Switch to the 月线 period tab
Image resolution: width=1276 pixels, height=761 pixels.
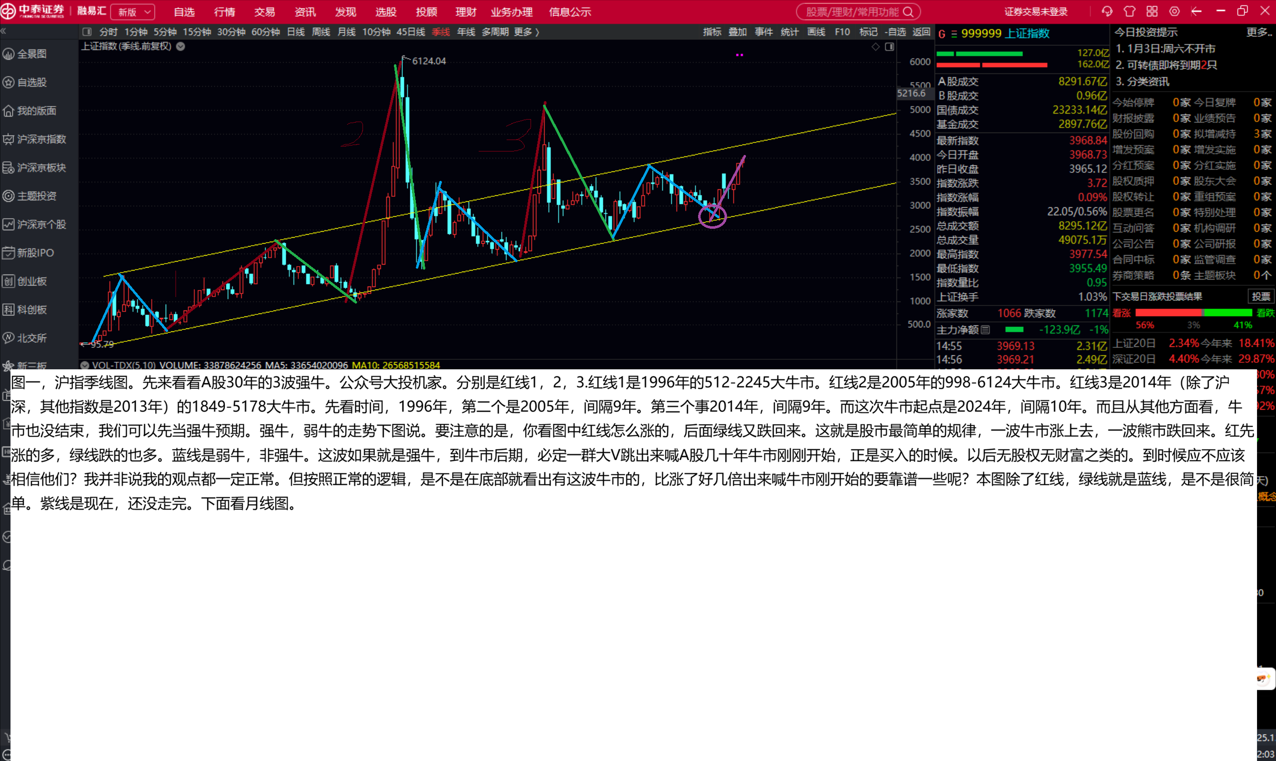(x=347, y=32)
